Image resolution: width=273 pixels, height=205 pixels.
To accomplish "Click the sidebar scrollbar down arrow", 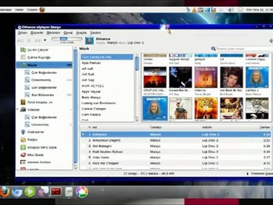I will pos(76,168).
